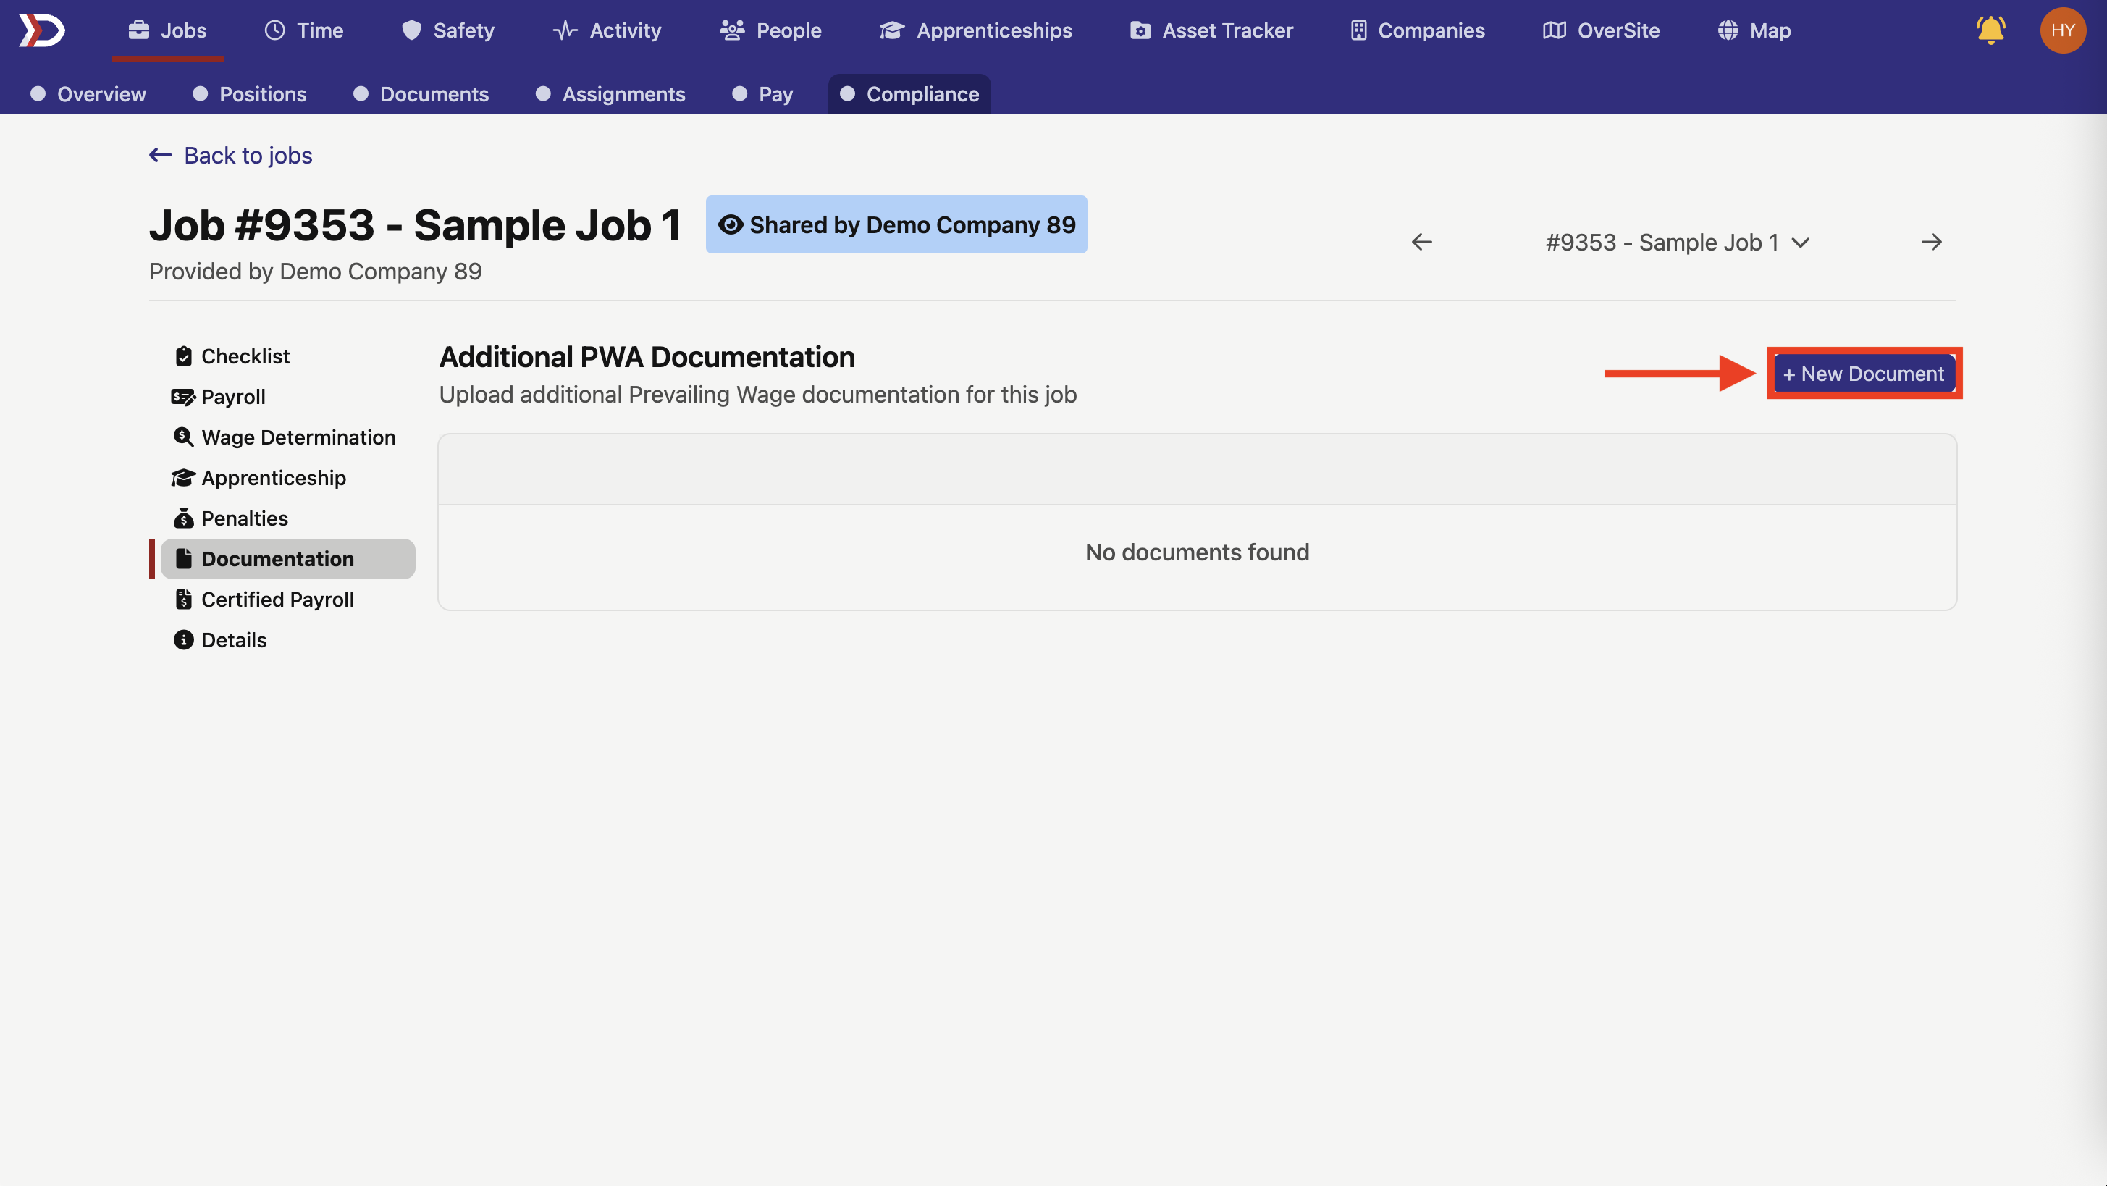Open Penalties in the sidebar
Screen dimensions: 2107x1186
click(x=244, y=518)
